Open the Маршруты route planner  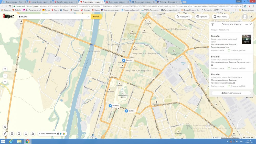pyautogui.click(x=183, y=17)
